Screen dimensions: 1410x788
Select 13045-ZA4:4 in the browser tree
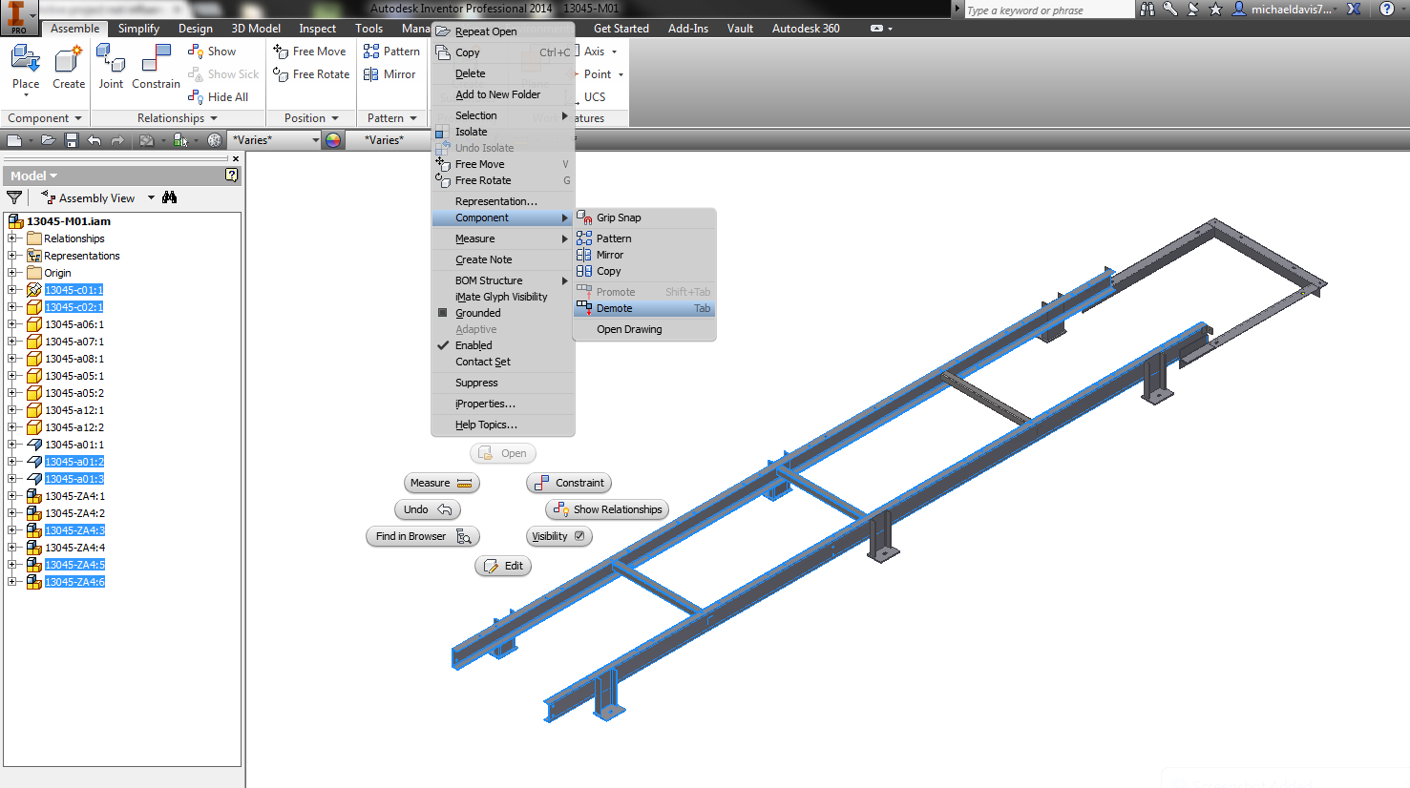pos(74,548)
